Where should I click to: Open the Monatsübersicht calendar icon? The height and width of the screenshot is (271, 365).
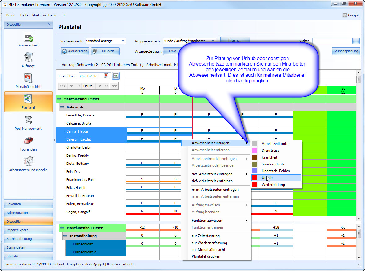(x=29, y=78)
